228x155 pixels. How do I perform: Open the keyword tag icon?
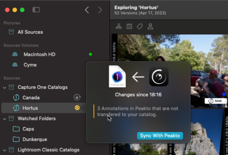140,26
